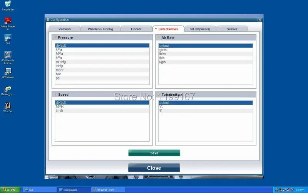Choose mbar as pressure unit
The height and width of the screenshot is (193, 308).
coord(102,70)
